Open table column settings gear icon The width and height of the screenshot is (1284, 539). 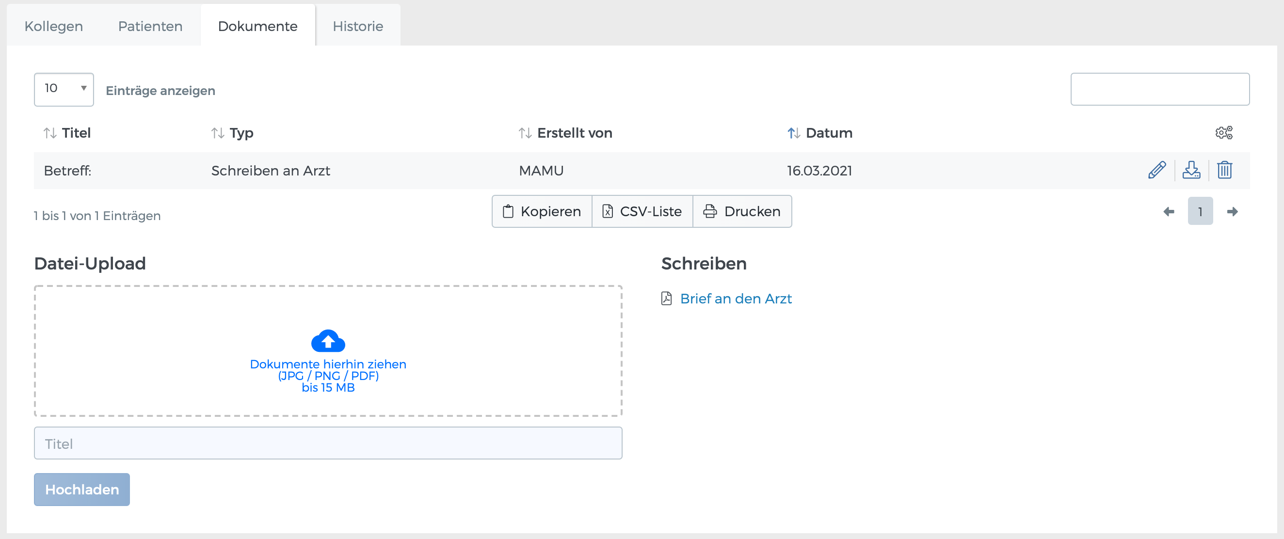(x=1223, y=132)
